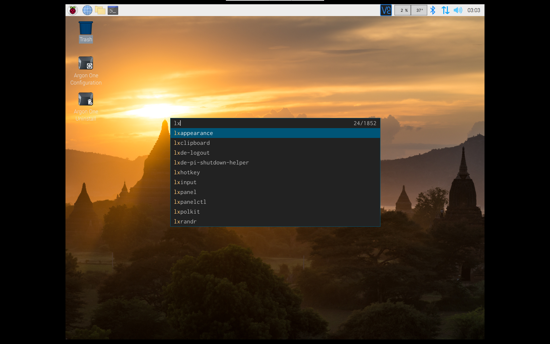550x344 pixels.
Task: Launch the web browser from the panel
Action: (x=87, y=10)
